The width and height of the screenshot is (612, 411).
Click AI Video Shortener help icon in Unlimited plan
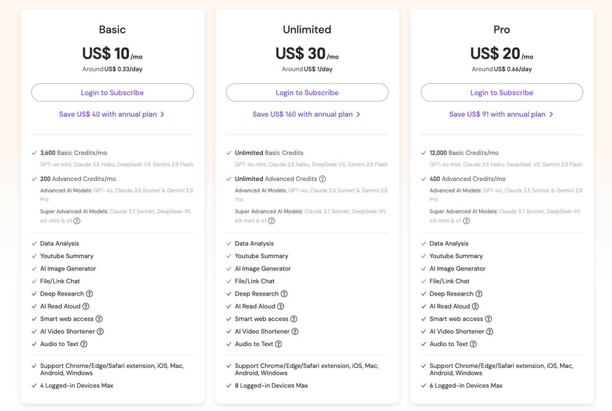point(295,331)
